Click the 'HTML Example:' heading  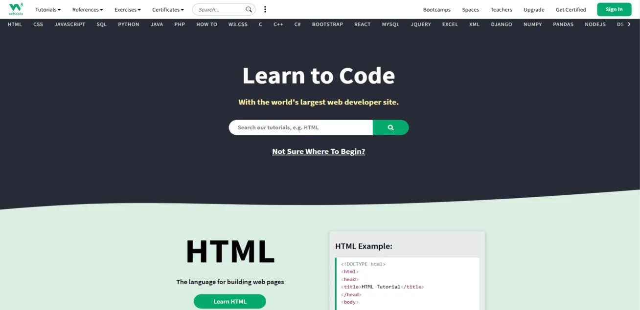point(364,246)
